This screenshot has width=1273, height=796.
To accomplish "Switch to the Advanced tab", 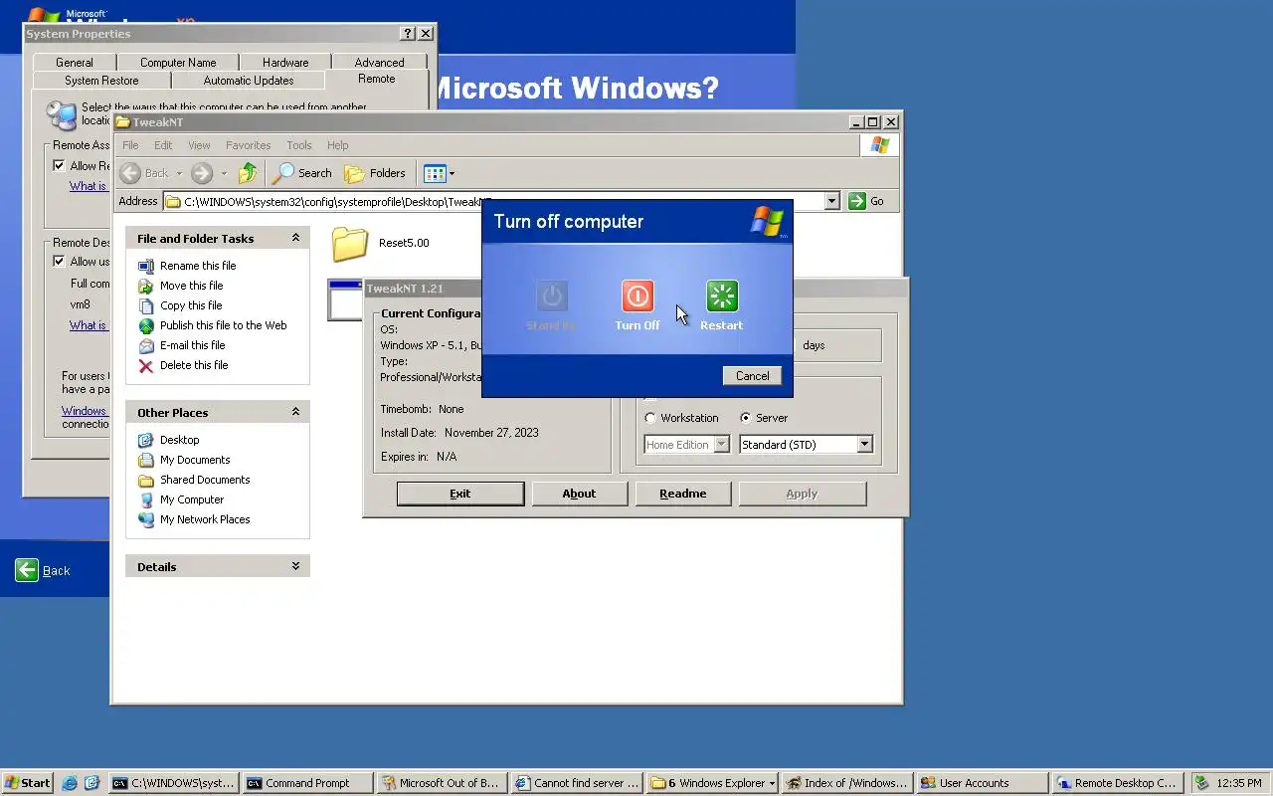I will [379, 63].
